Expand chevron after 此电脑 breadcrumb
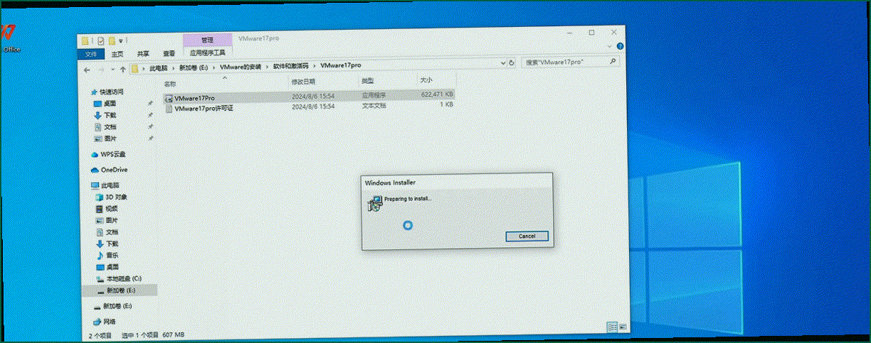Image resolution: width=871 pixels, height=343 pixels. [x=173, y=67]
